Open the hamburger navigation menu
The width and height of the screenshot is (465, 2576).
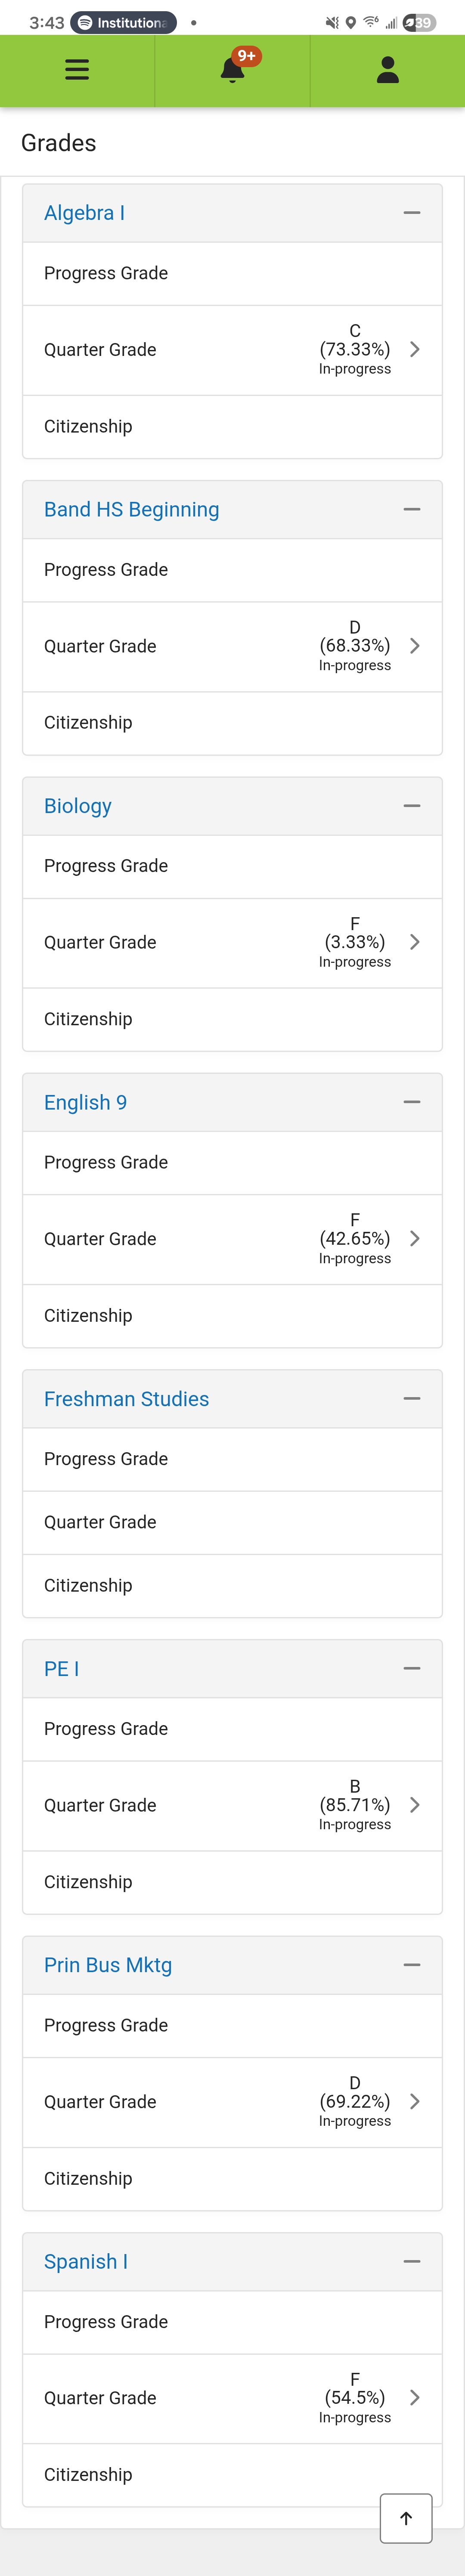coord(77,70)
